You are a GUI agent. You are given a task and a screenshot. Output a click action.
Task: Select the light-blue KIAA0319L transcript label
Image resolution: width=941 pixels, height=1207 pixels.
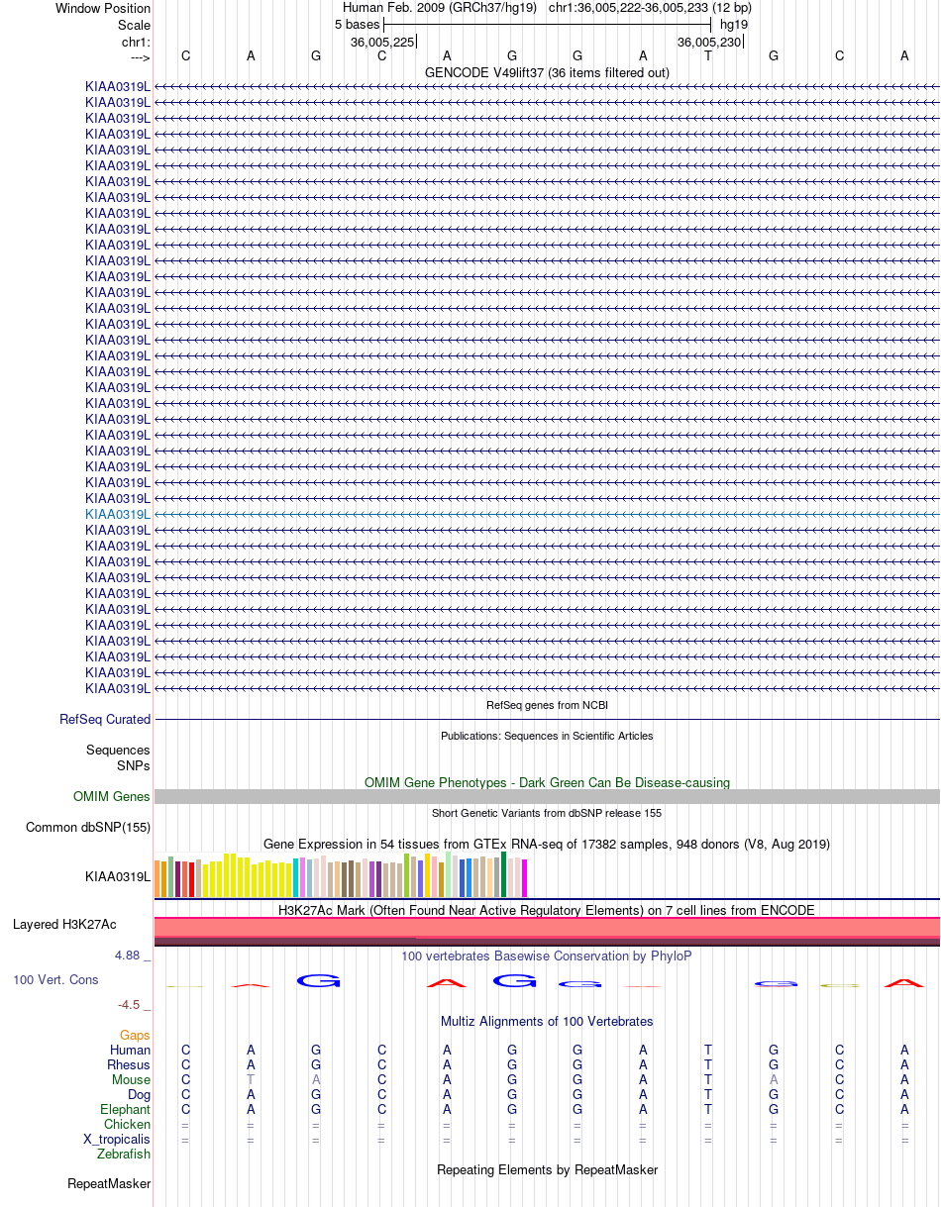118,514
